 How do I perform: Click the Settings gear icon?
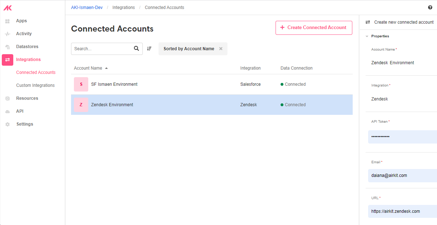click(8, 125)
